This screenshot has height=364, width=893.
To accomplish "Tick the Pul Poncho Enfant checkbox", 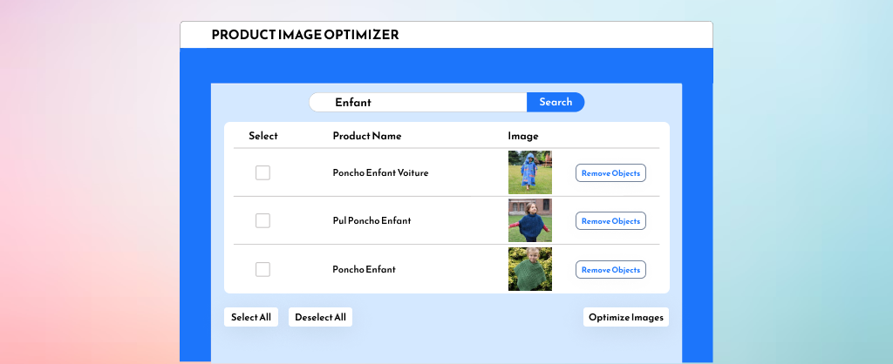I will tap(262, 220).
